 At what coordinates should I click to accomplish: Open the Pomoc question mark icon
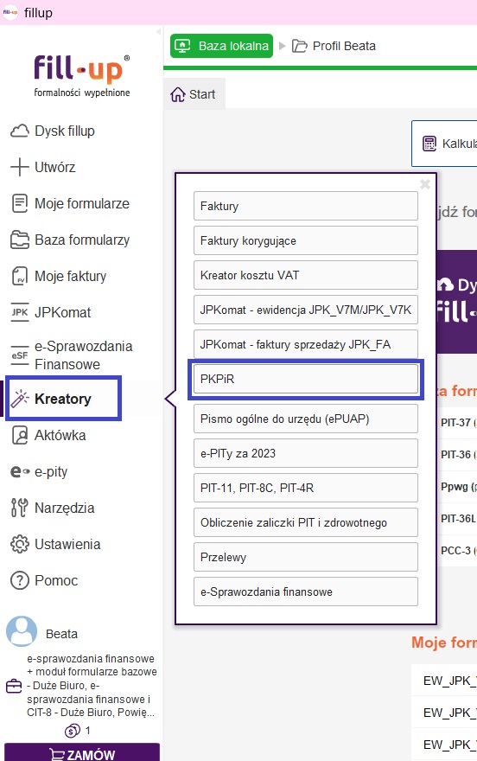tap(19, 580)
